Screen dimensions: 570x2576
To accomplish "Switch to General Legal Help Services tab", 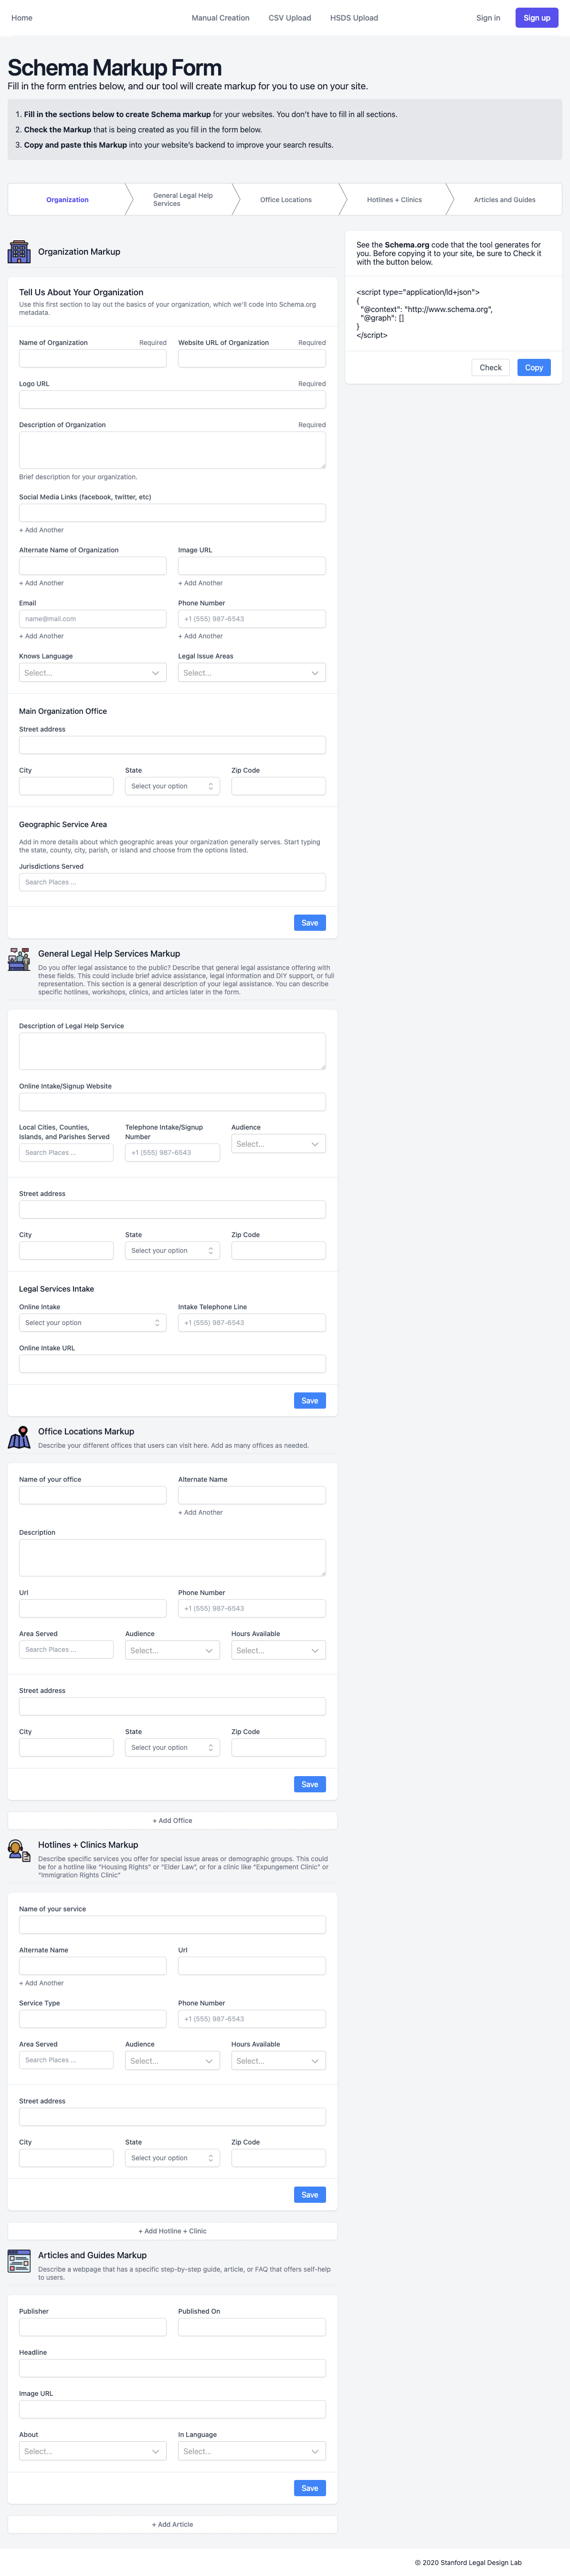I will 183,200.
